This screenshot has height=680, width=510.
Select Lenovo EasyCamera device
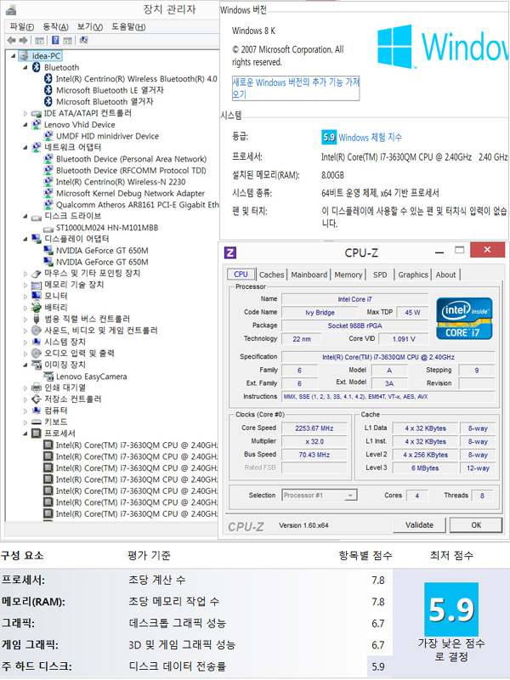click(91, 377)
